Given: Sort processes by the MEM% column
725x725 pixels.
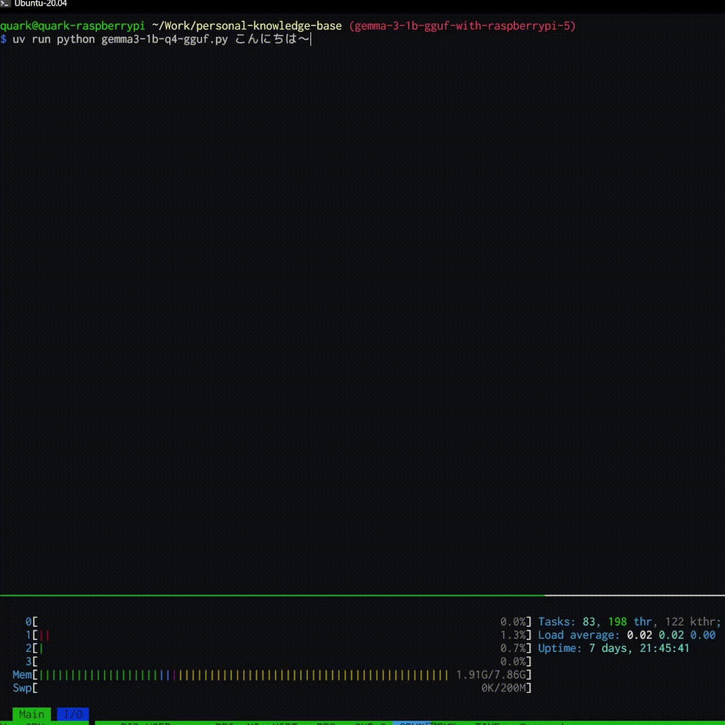Looking at the screenshot, I should pos(446,723).
